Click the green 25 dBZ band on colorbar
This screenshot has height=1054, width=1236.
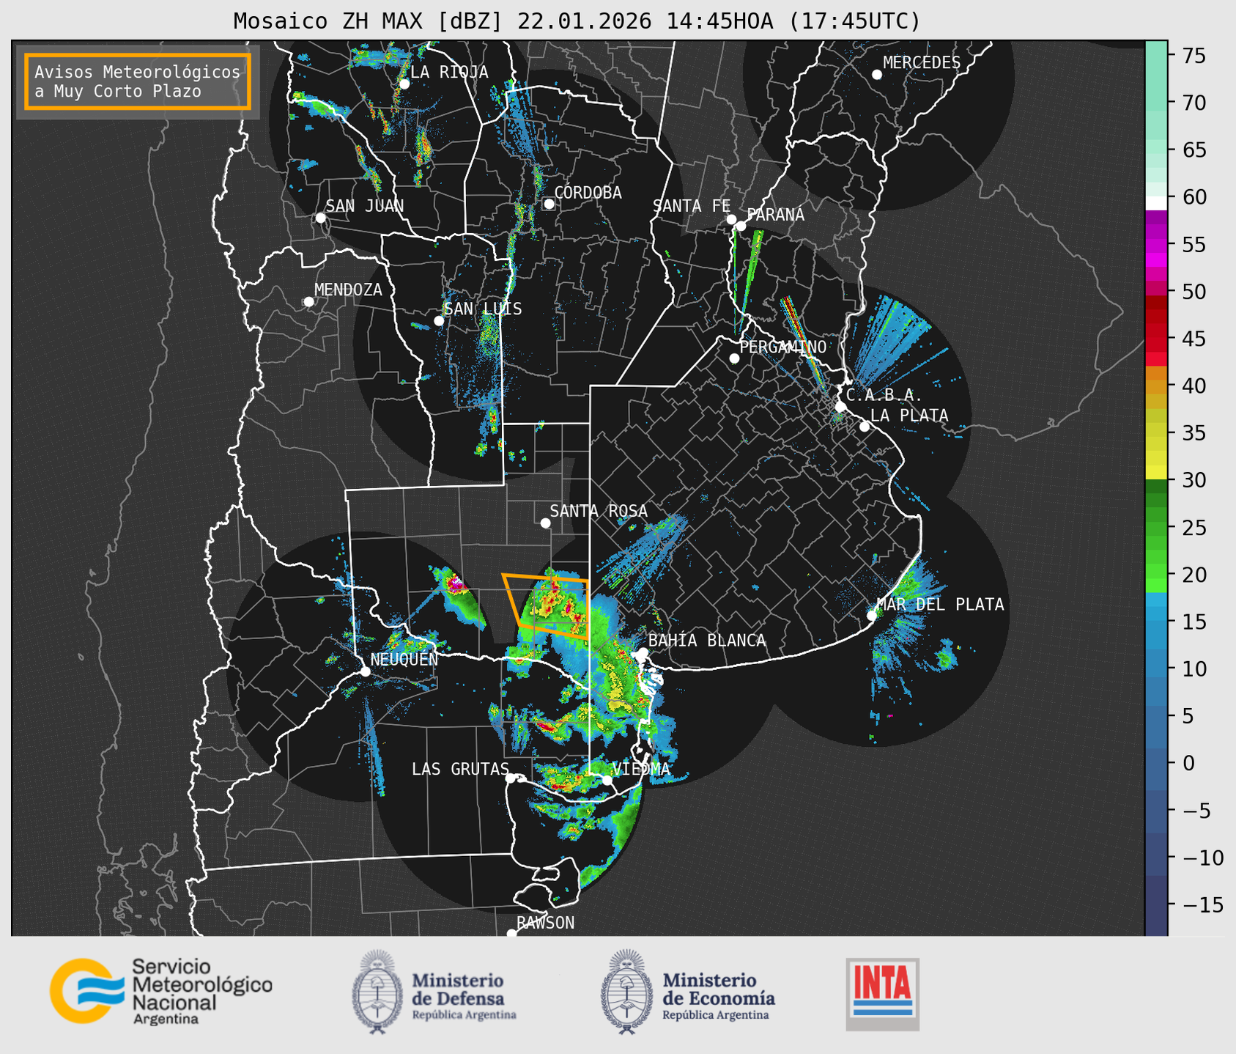coord(1156,527)
